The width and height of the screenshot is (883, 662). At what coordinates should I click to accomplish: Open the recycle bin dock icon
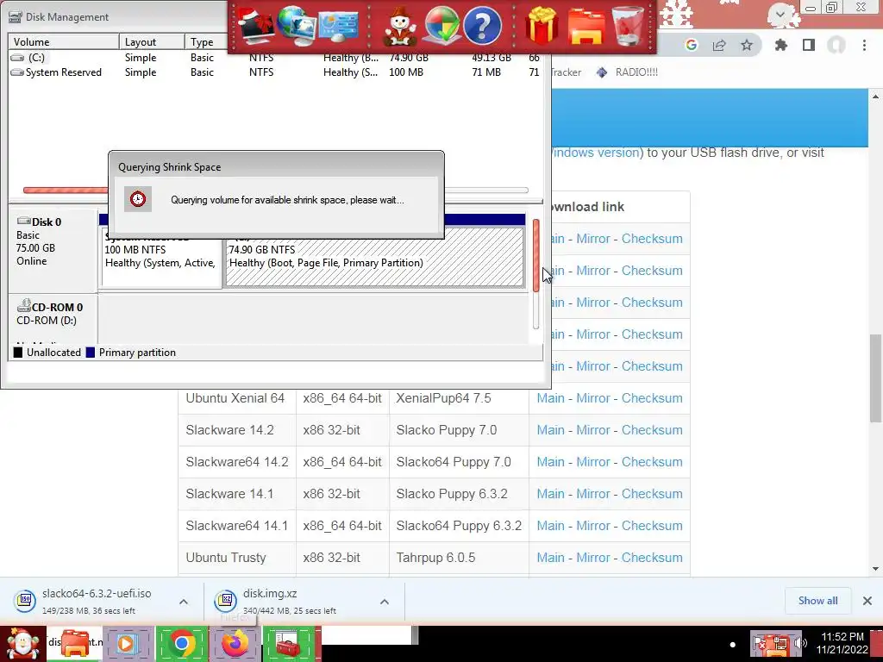(629, 25)
